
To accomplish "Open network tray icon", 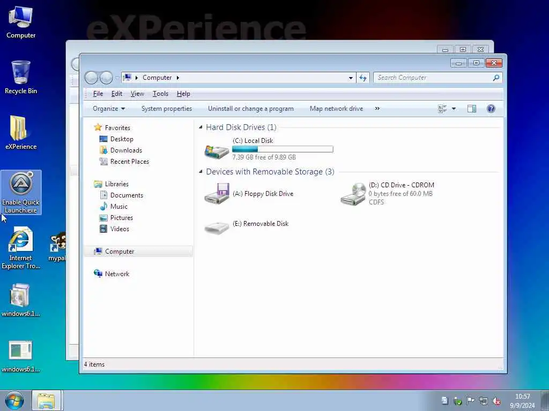I will 483,401.
